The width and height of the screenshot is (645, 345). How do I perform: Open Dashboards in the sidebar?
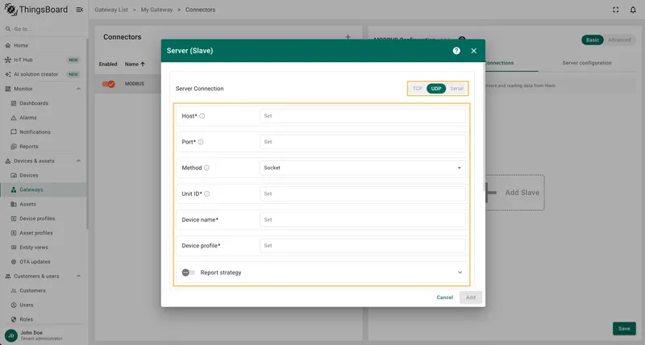pyautogui.click(x=44, y=103)
